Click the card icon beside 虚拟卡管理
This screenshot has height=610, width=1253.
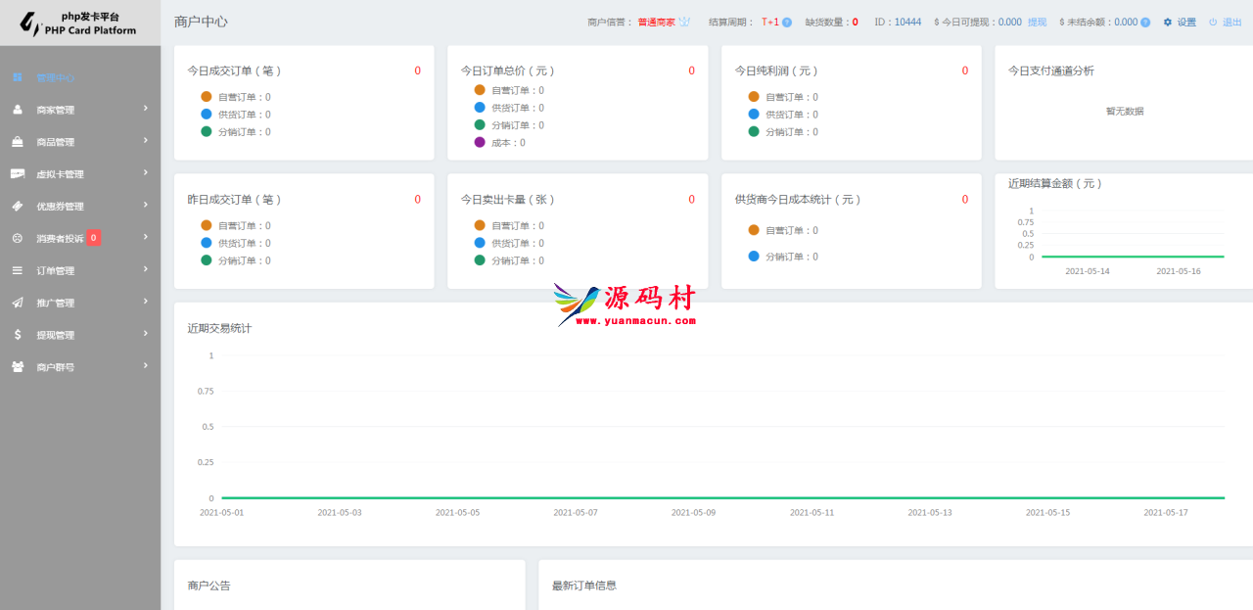click(18, 174)
